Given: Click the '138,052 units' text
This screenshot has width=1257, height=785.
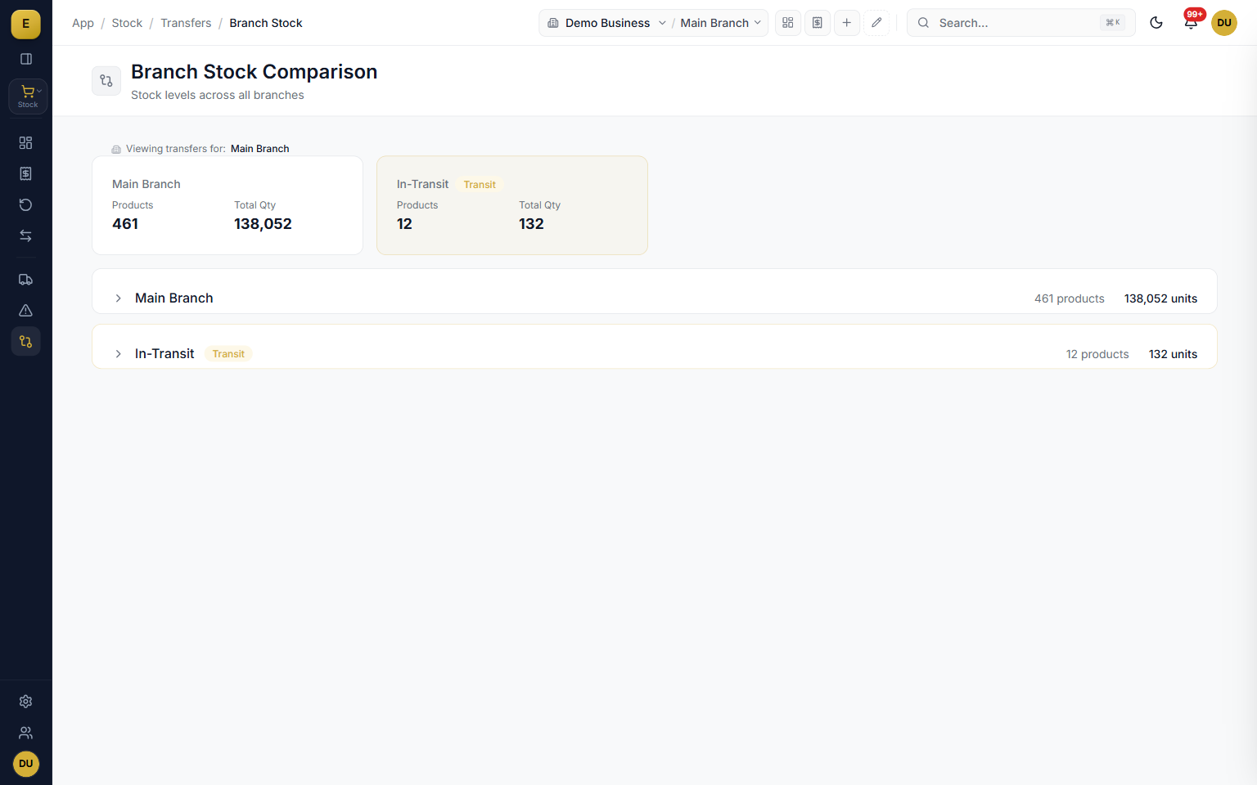Looking at the screenshot, I should [x=1160, y=298].
